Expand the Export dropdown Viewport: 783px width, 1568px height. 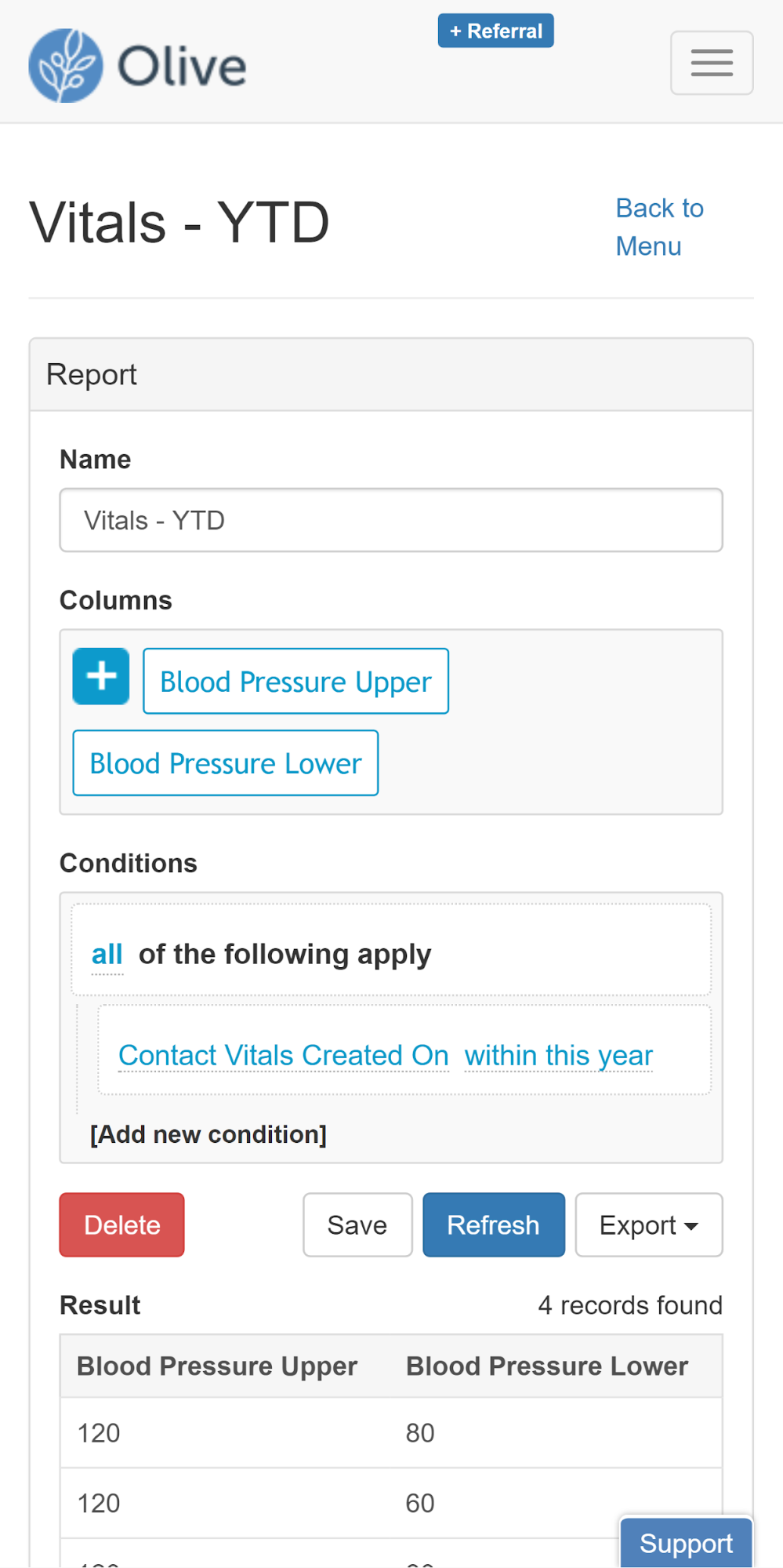point(648,1225)
